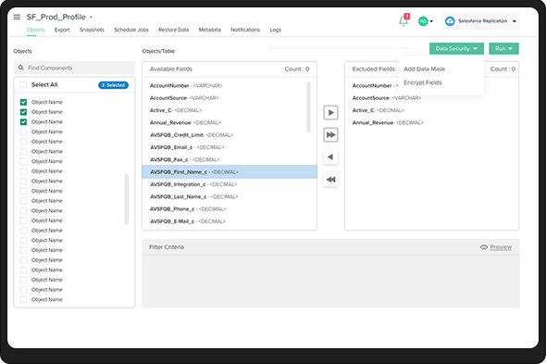Open the Run dropdown button
546x364 pixels.
click(503, 48)
